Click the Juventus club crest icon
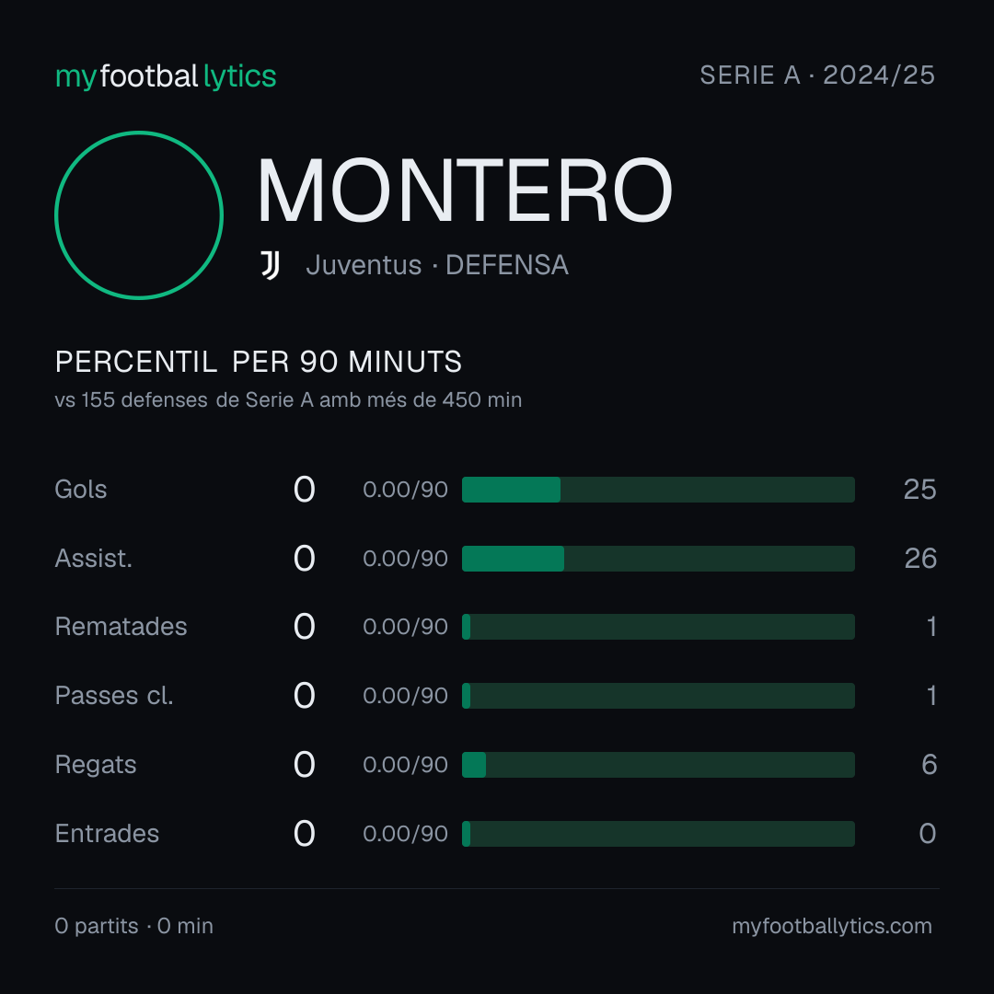 (270, 265)
